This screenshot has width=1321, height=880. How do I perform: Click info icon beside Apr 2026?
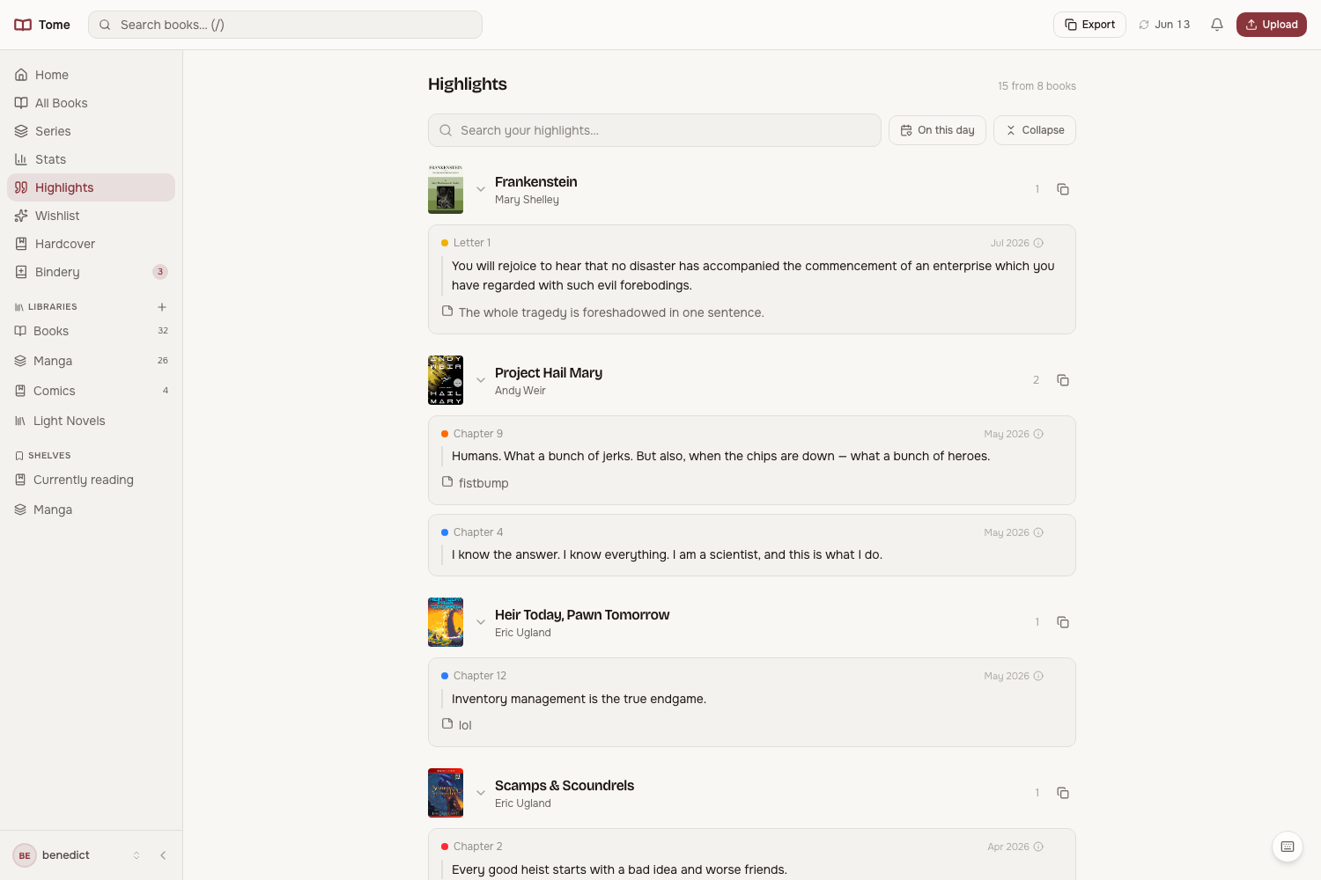[1038, 847]
